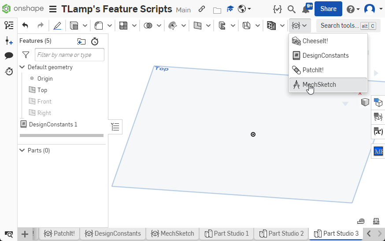Open the blue MB custom table panel
Screen dimensions: 385x241
click(378, 151)
